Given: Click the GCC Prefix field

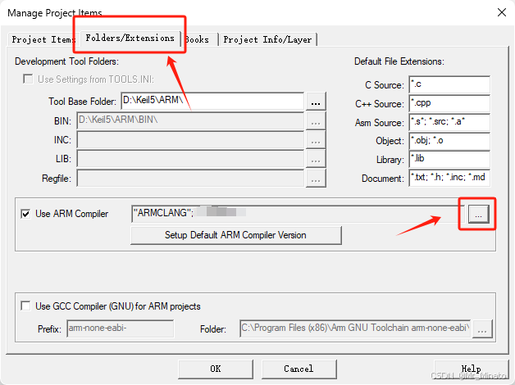Looking at the screenshot, I should [x=121, y=328].
